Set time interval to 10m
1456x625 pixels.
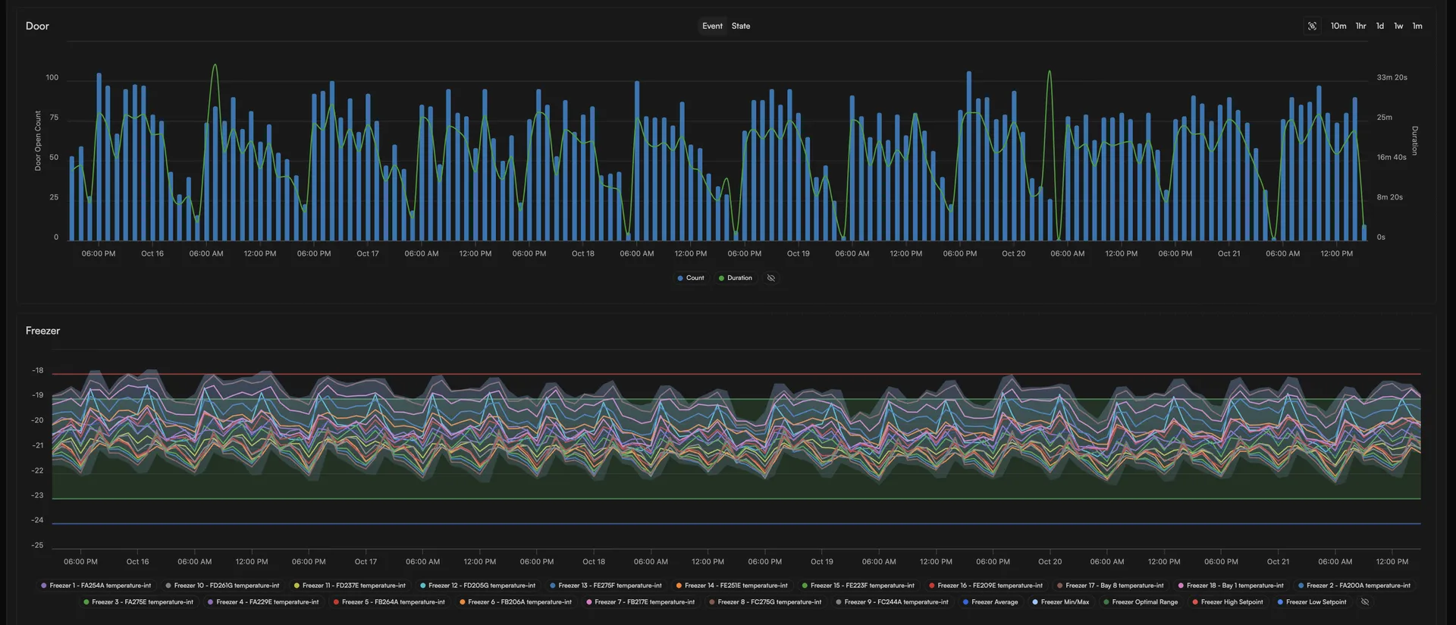[x=1338, y=26]
